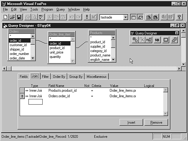Click the empty join Type input box
This screenshot has height=141, width=188.
coord(35,102)
